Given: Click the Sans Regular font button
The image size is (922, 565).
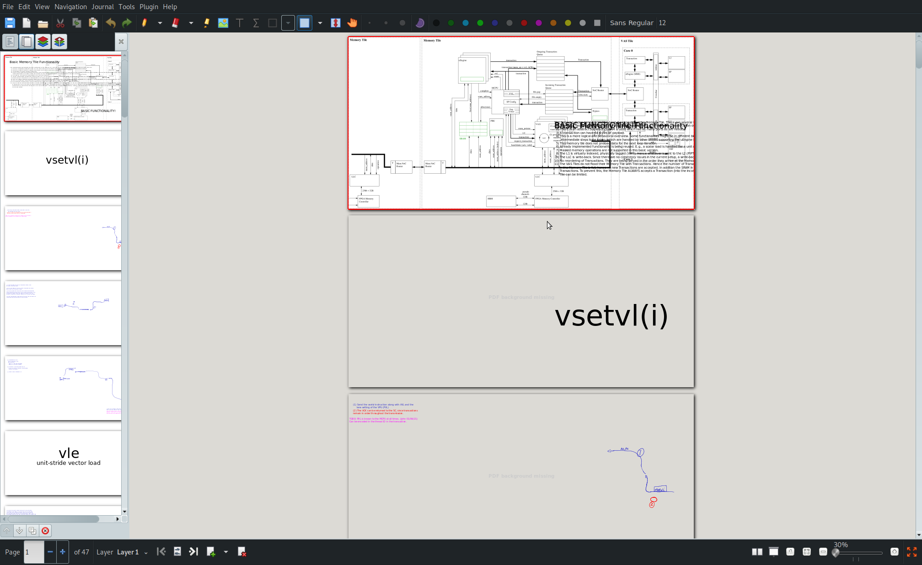Looking at the screenshot, I should (x=631, y=23).
